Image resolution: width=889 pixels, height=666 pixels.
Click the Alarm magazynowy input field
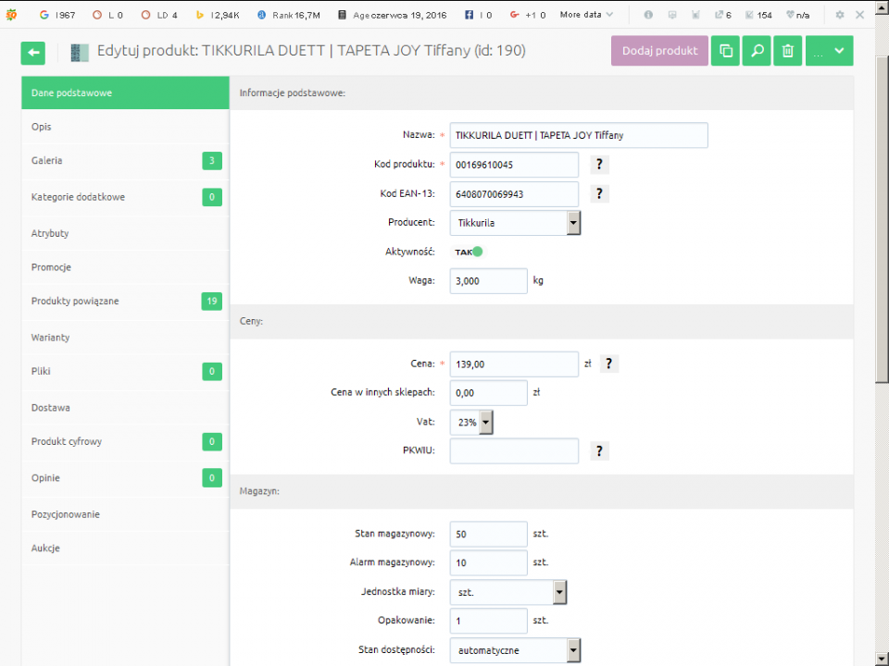coord(489,563)
